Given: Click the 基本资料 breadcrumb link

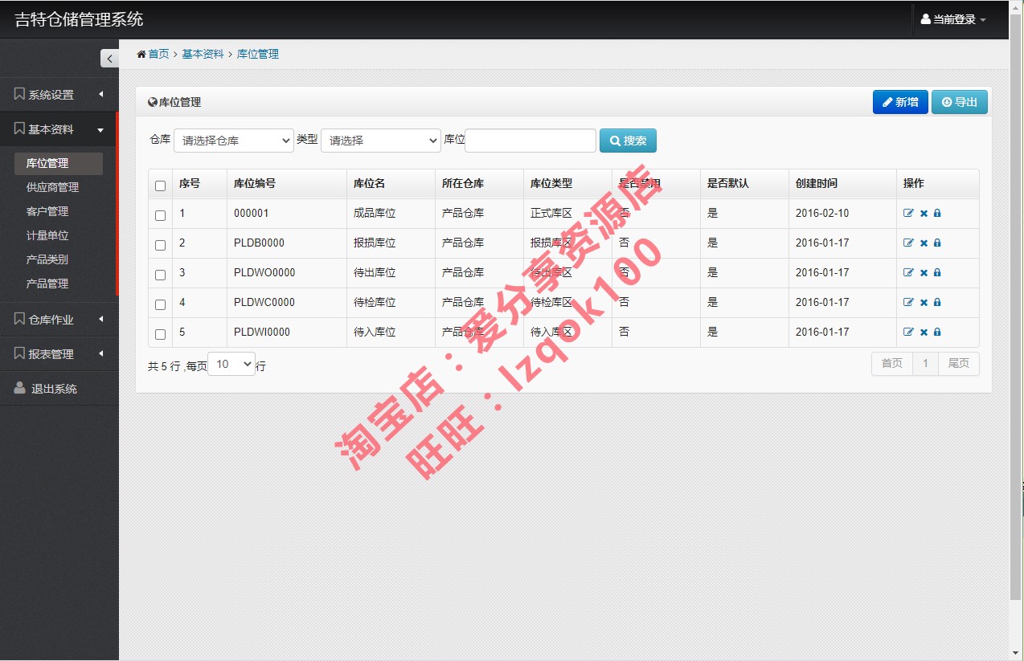Looking at the screenshot, I should tap(203, 54).
